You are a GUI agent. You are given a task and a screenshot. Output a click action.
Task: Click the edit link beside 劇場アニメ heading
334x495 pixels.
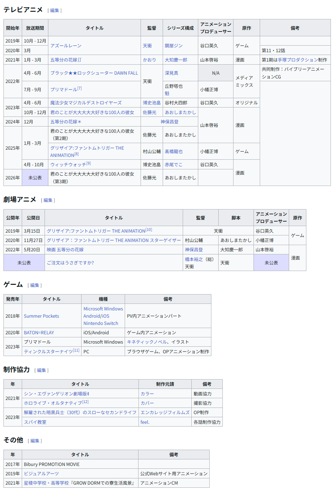(x=48, y=200)
